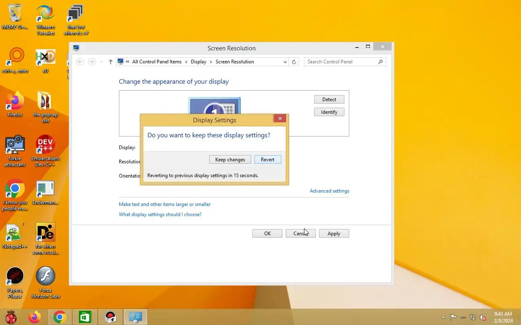
Task: Open Firefox from the taskbar
Action: point(35,317)
